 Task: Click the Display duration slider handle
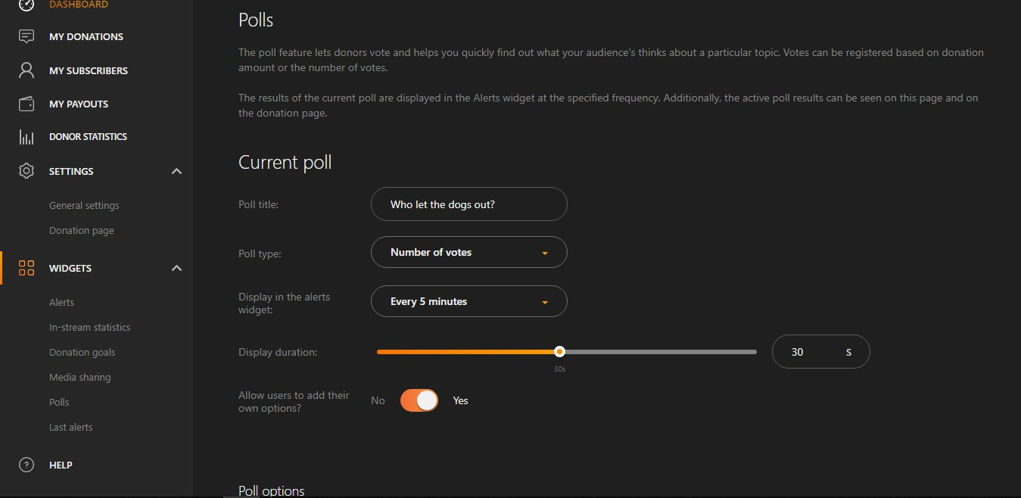coord(559,351)
